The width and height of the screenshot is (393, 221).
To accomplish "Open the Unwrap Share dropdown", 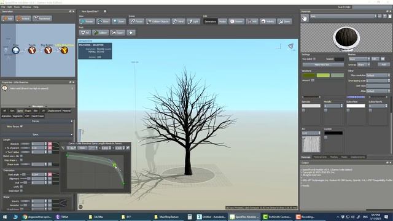I will coord(364,64).
